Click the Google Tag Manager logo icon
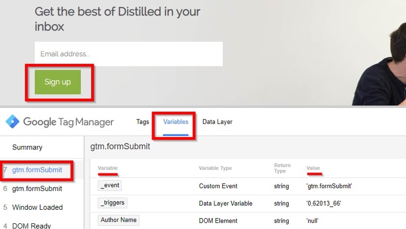Viewport: 406px width, 229px height. coord(12,122)
